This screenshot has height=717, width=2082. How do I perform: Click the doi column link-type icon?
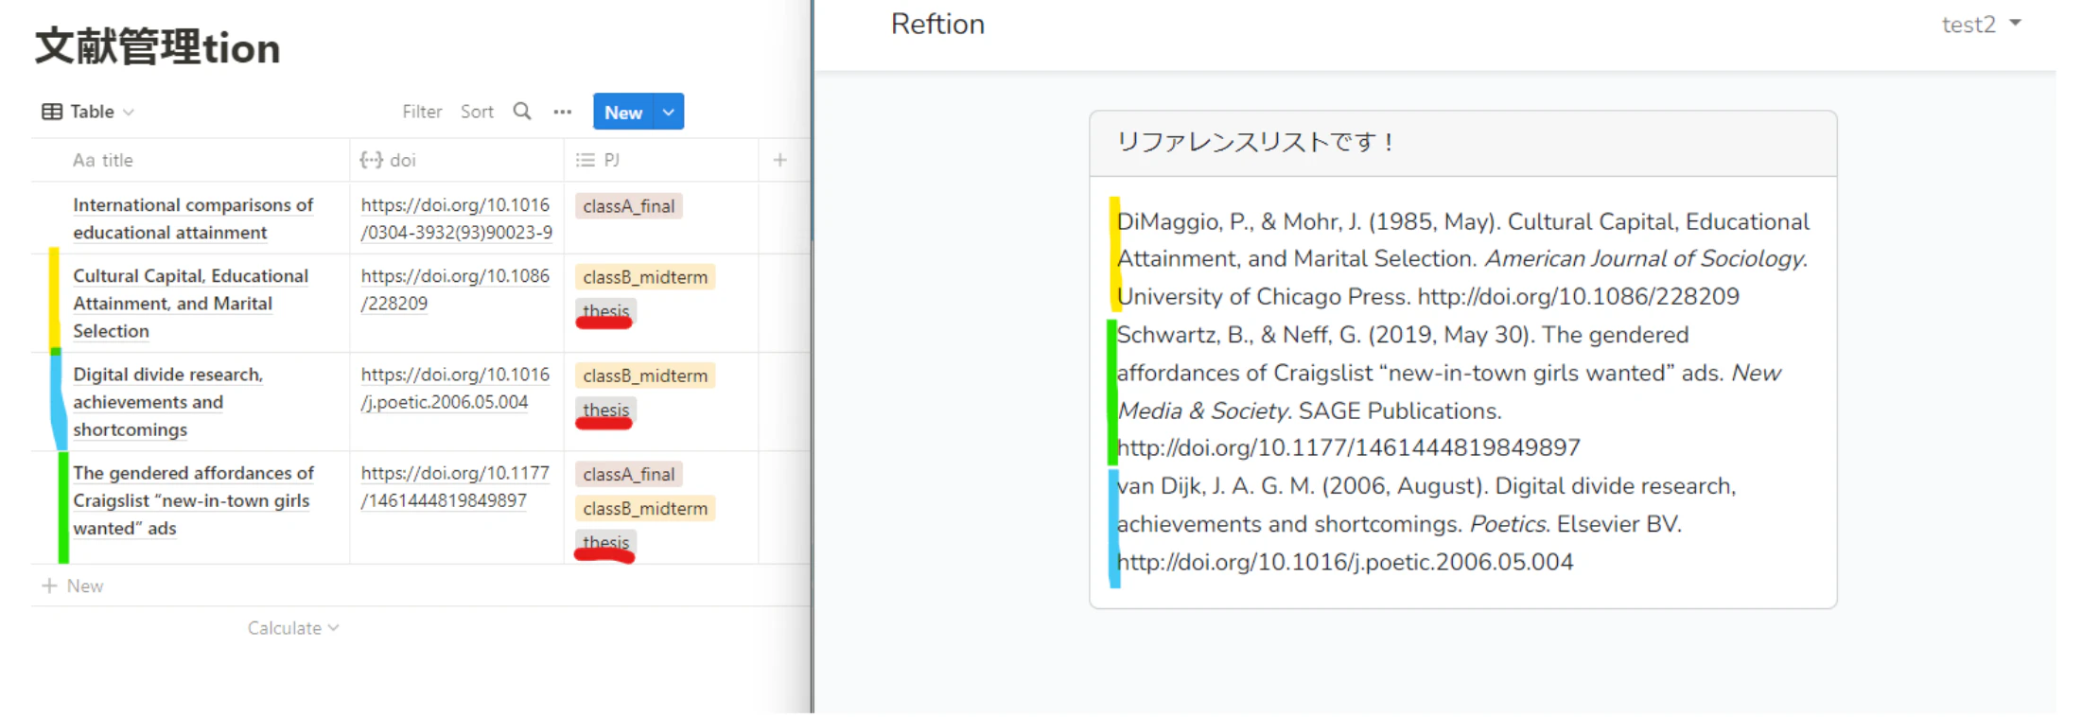tap(371, 160)
